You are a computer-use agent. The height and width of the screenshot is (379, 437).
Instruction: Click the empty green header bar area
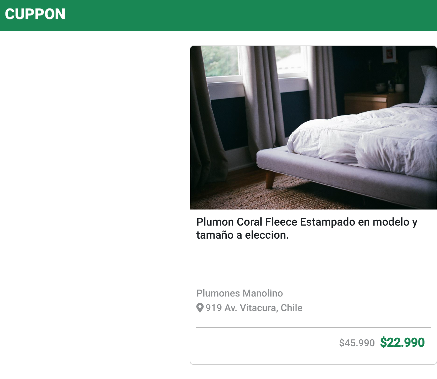click(243, 15)
